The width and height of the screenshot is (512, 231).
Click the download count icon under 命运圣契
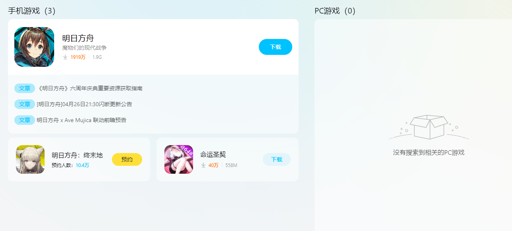tap(203, 165)
